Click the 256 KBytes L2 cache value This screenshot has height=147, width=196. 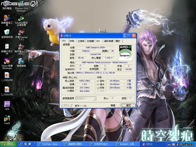[x=115, y=88]
